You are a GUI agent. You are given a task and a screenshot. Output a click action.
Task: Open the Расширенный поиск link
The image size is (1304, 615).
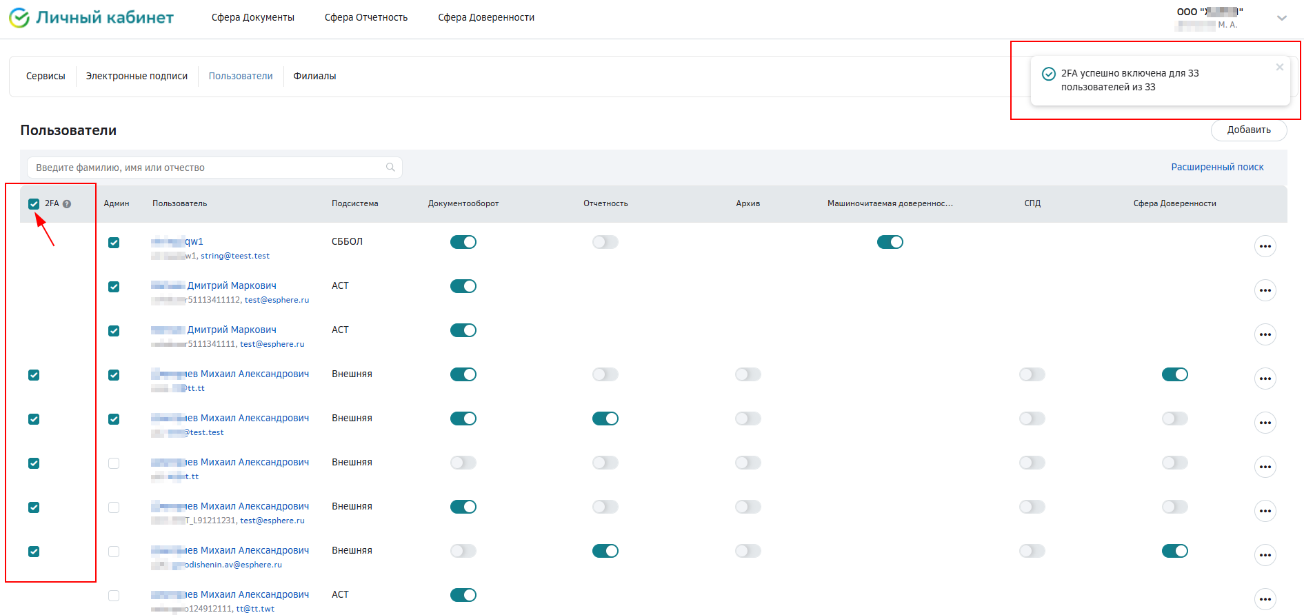pyautogui.click(x=1217, y=168)
